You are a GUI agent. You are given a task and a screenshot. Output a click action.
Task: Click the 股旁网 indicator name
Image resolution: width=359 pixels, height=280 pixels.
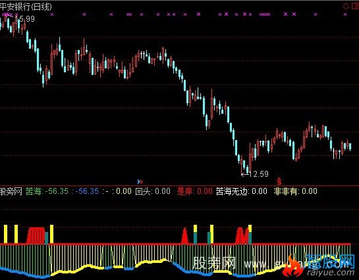click(x=11, y=191)
